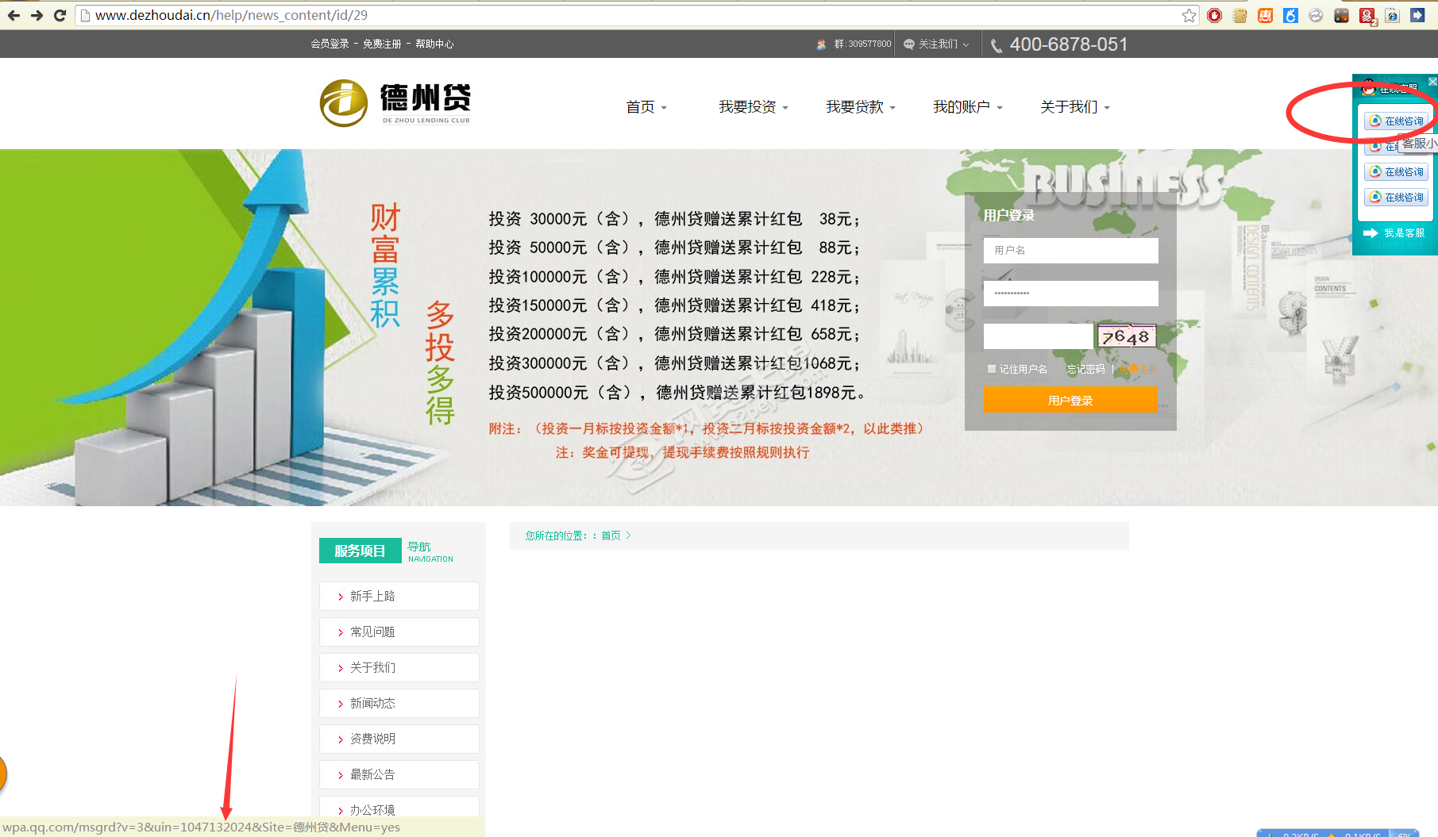Click the phone icon beside 400-6878-051
This screenshot has width=1438, height=837.
997,46
